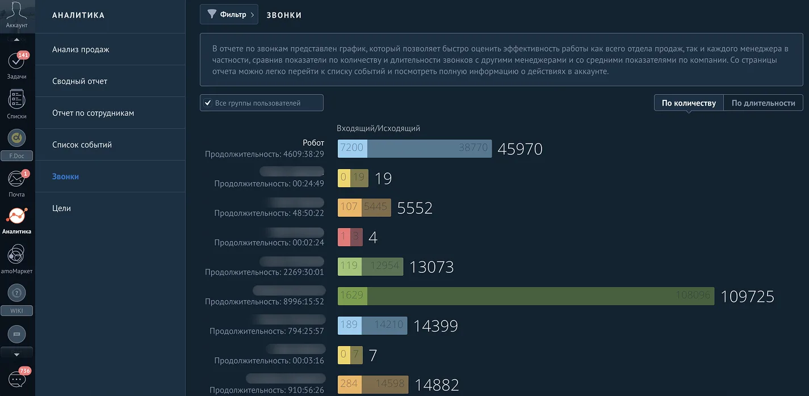Switch to the 'По длительности' tab
This screenshot has height=396, width=809.
pos(763,103)
